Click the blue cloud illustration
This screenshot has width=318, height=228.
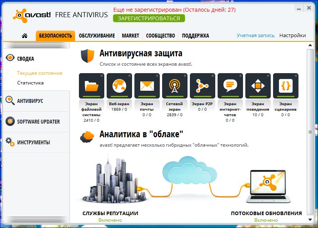189,171
